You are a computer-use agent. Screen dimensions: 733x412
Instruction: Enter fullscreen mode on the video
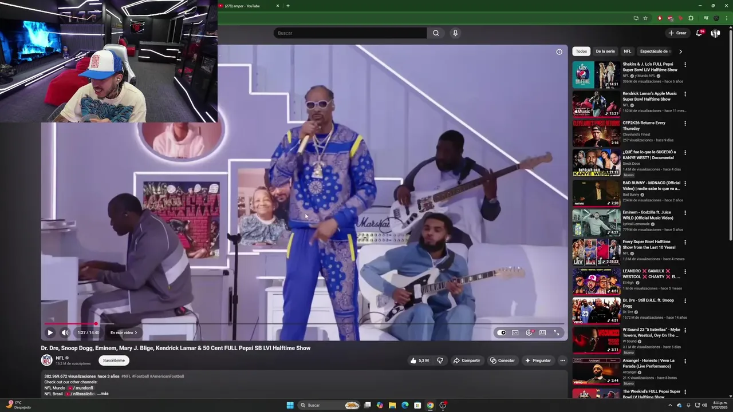556,332
